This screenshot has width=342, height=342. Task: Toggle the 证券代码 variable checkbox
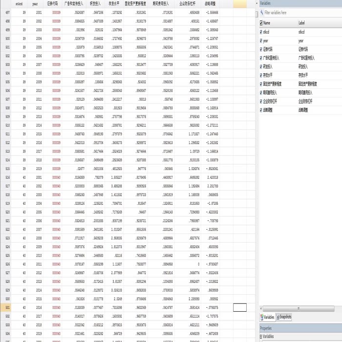tap(261, 49)
